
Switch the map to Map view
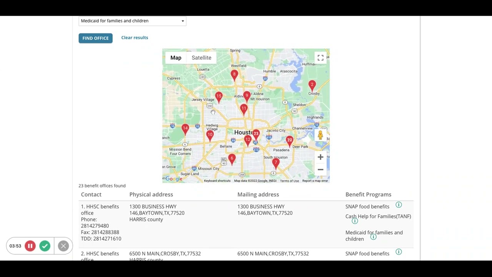pos(176,58)
